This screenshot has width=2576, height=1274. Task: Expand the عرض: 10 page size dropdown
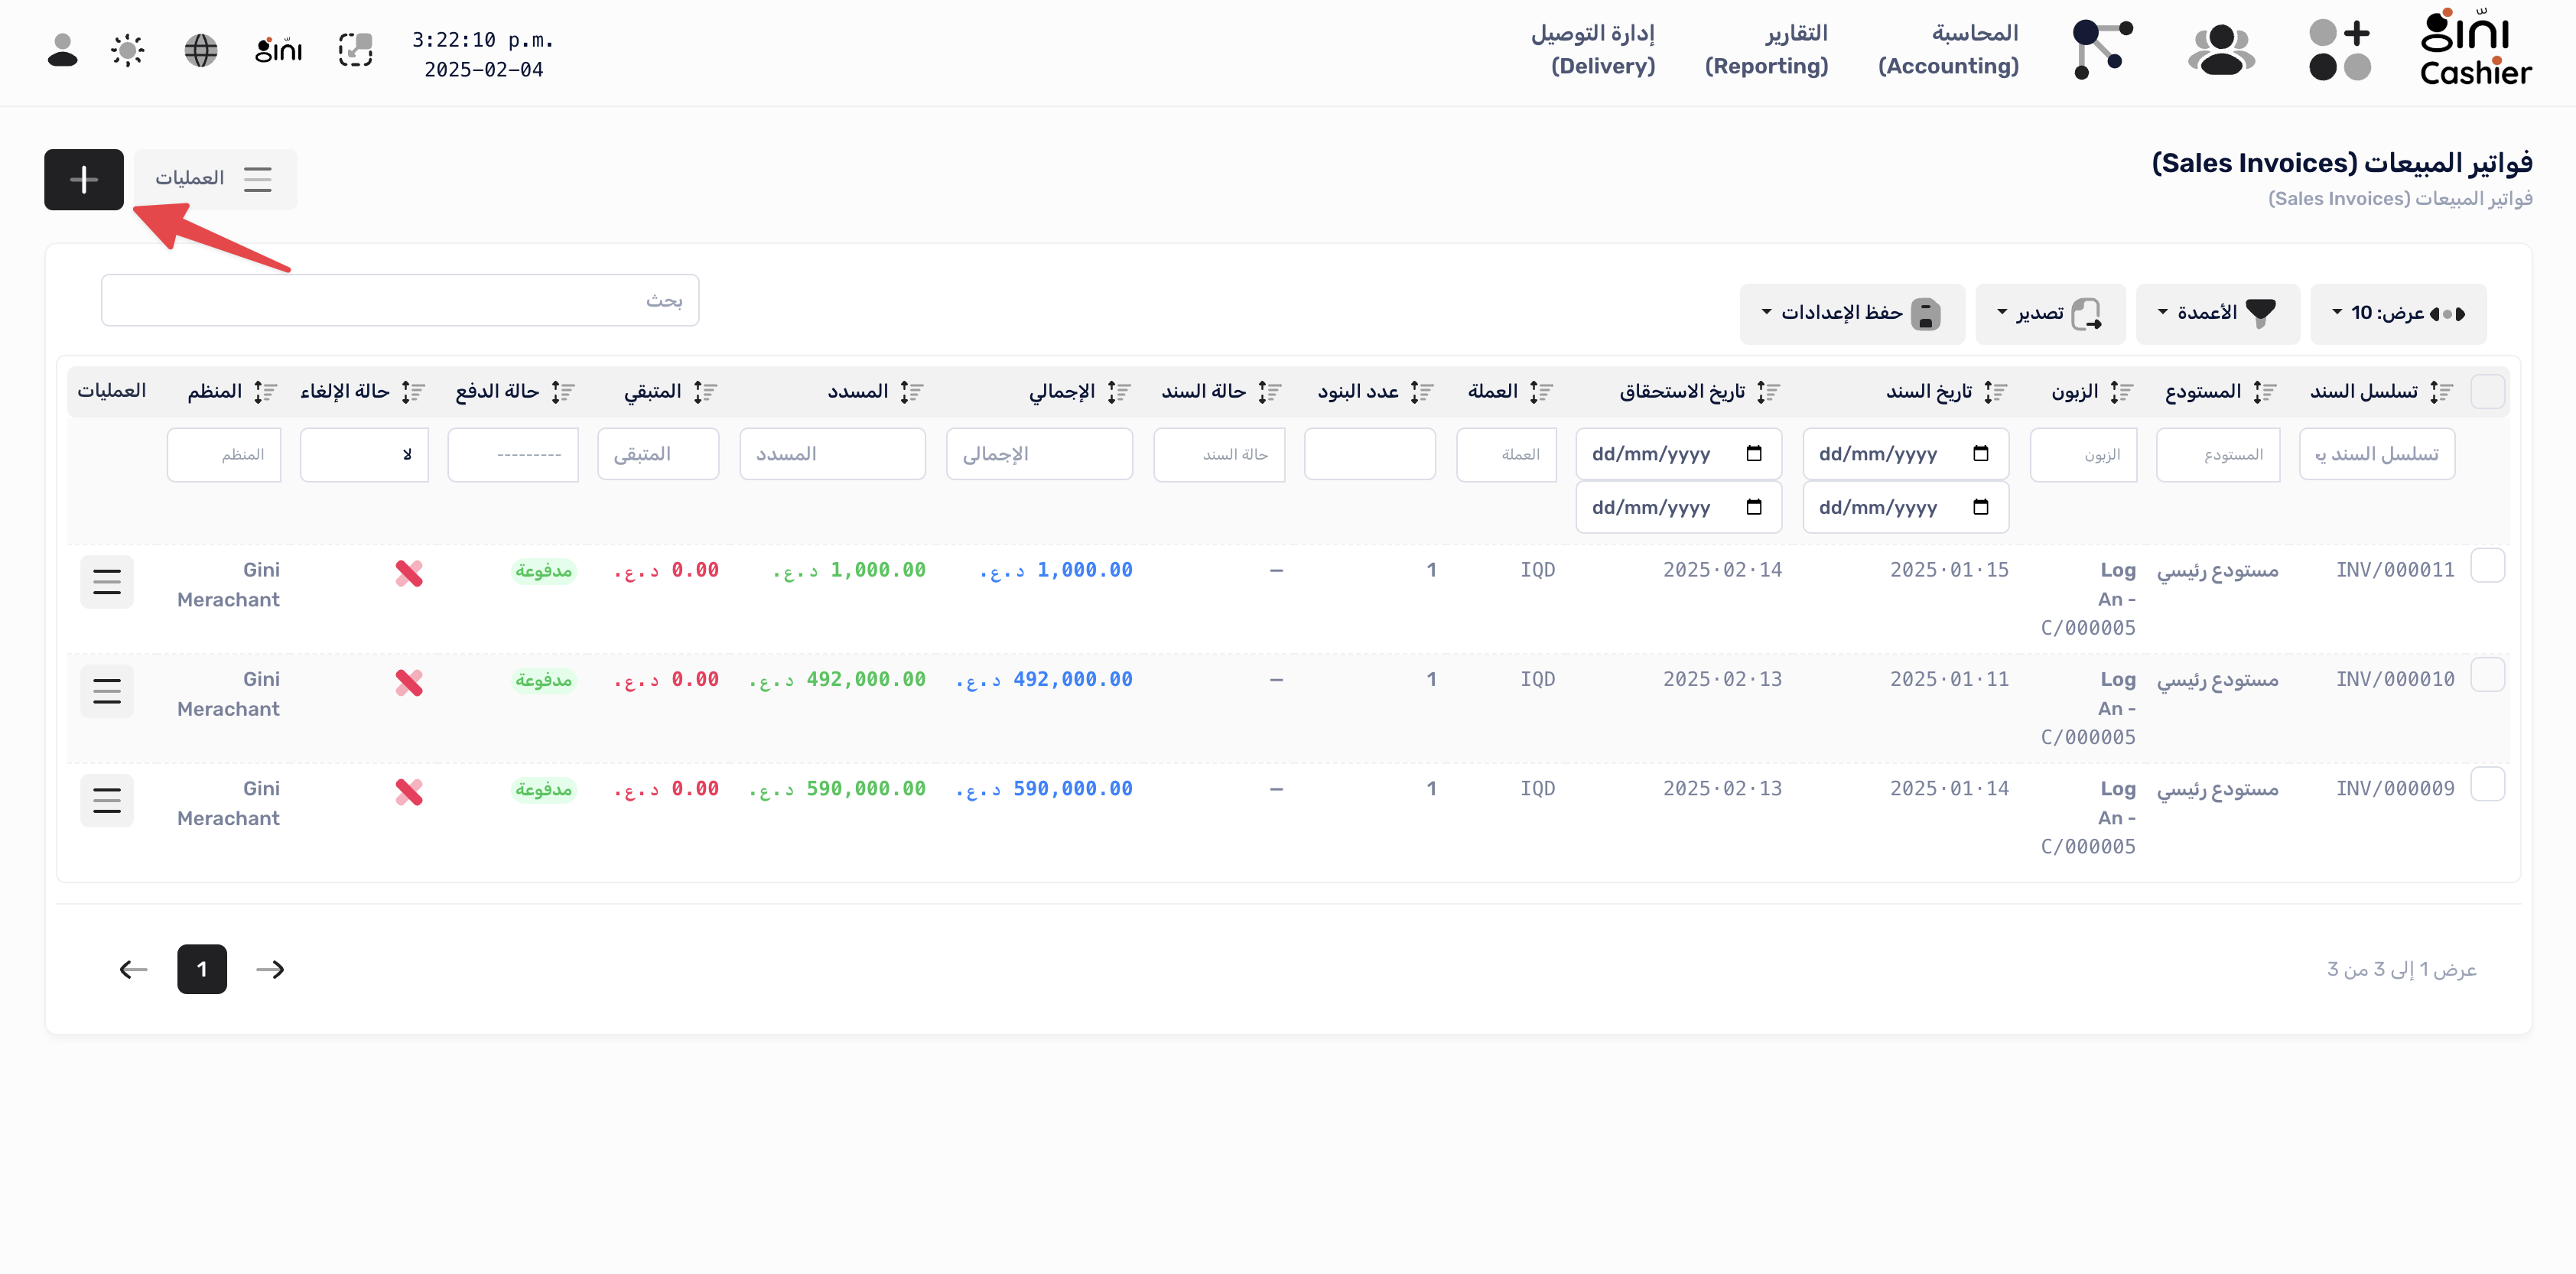[2397, 314]
